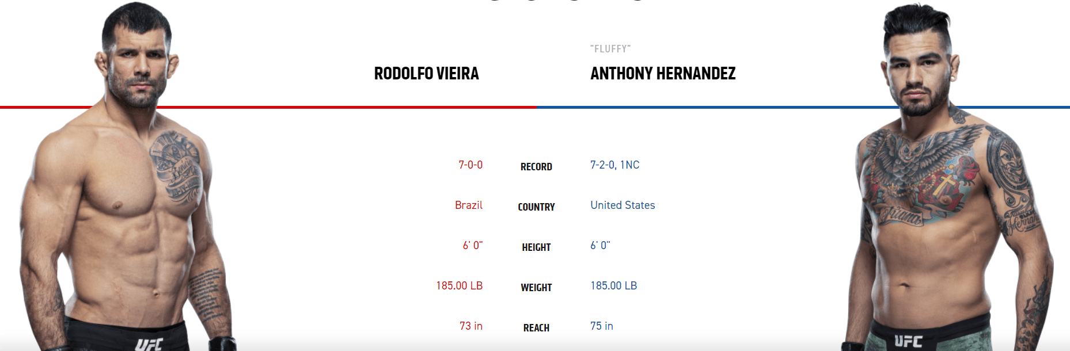Screen dimensions: 1070x351
Task: Click the blue 185.00 LB weight value
Action: [x=613, y=286]
